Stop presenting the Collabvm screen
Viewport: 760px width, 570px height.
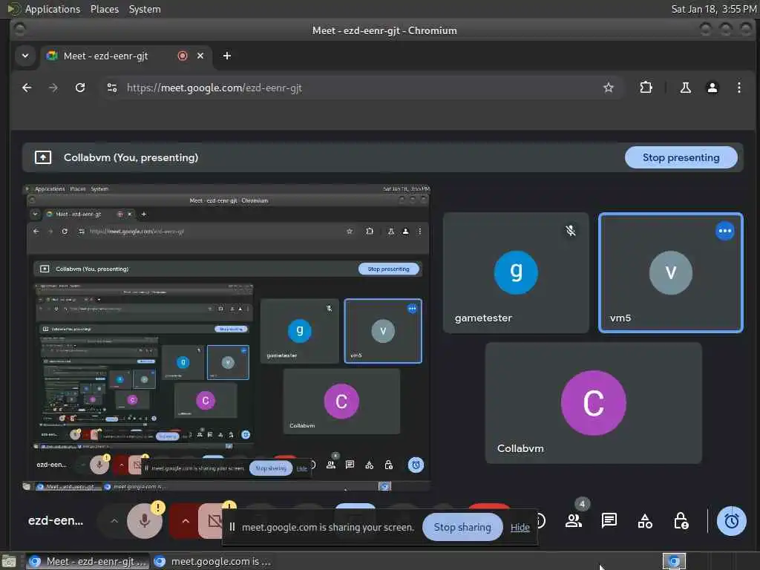681,157
